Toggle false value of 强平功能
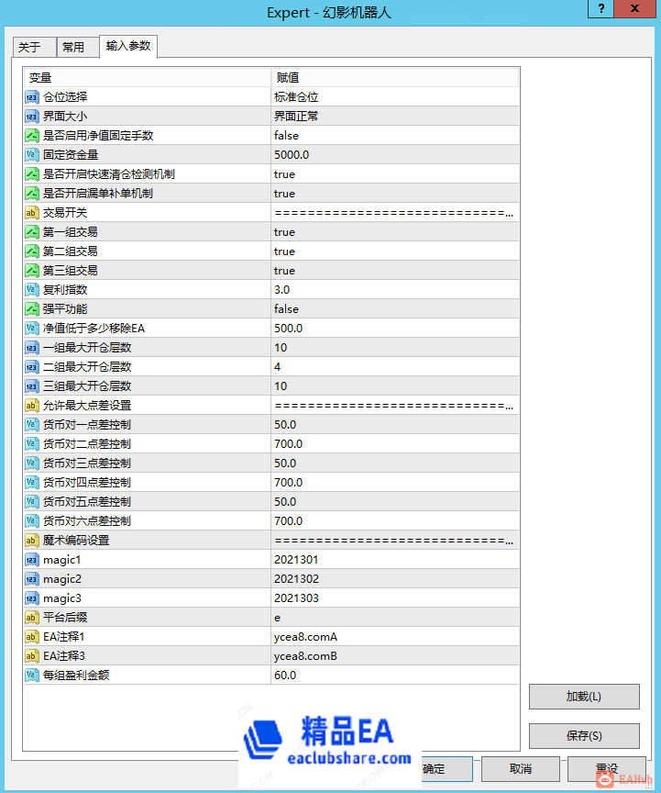The image size is (661, 793). click(x=395, y=308)
